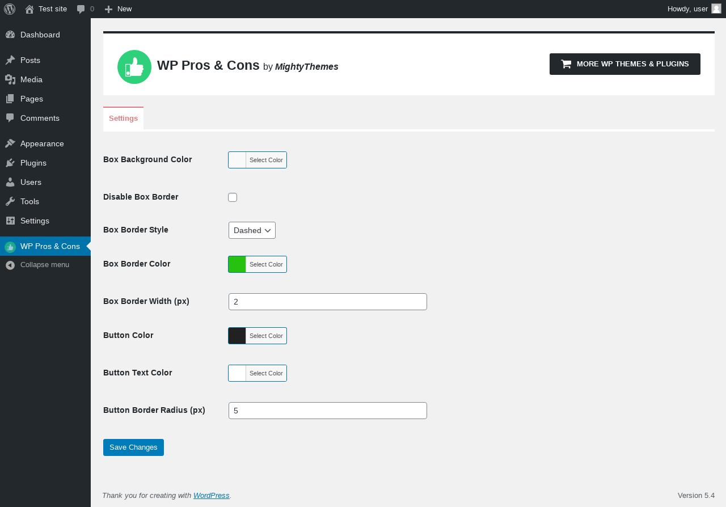726x507 pixels.
Task: Click Select Color for Button Color
Action: click(x=266, y=336)
